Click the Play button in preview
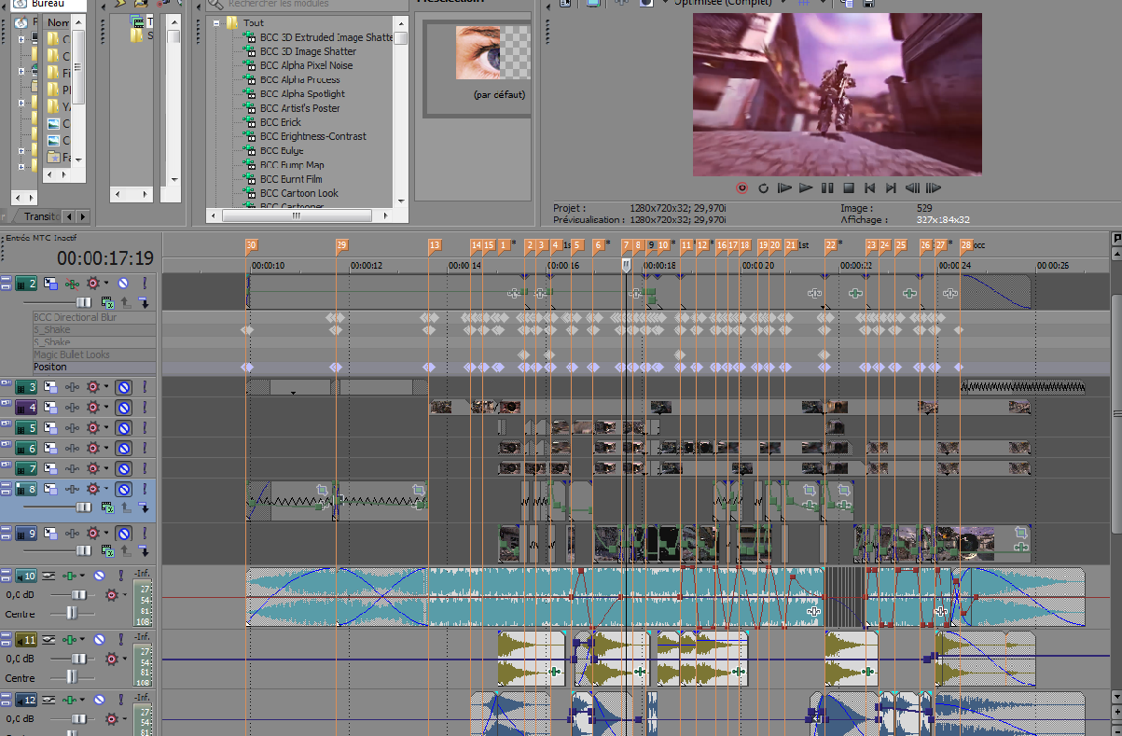The width and height of the screenshot is (1122, 736). 806,187
